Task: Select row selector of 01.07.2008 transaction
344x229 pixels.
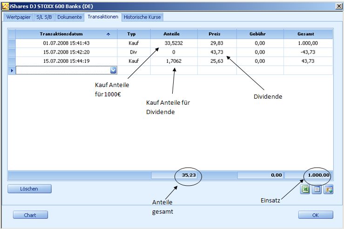Action: [x=12, y=43]
